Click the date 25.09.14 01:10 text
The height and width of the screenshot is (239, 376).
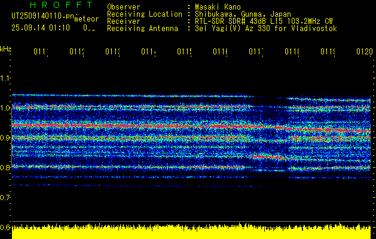click(41, 28)
